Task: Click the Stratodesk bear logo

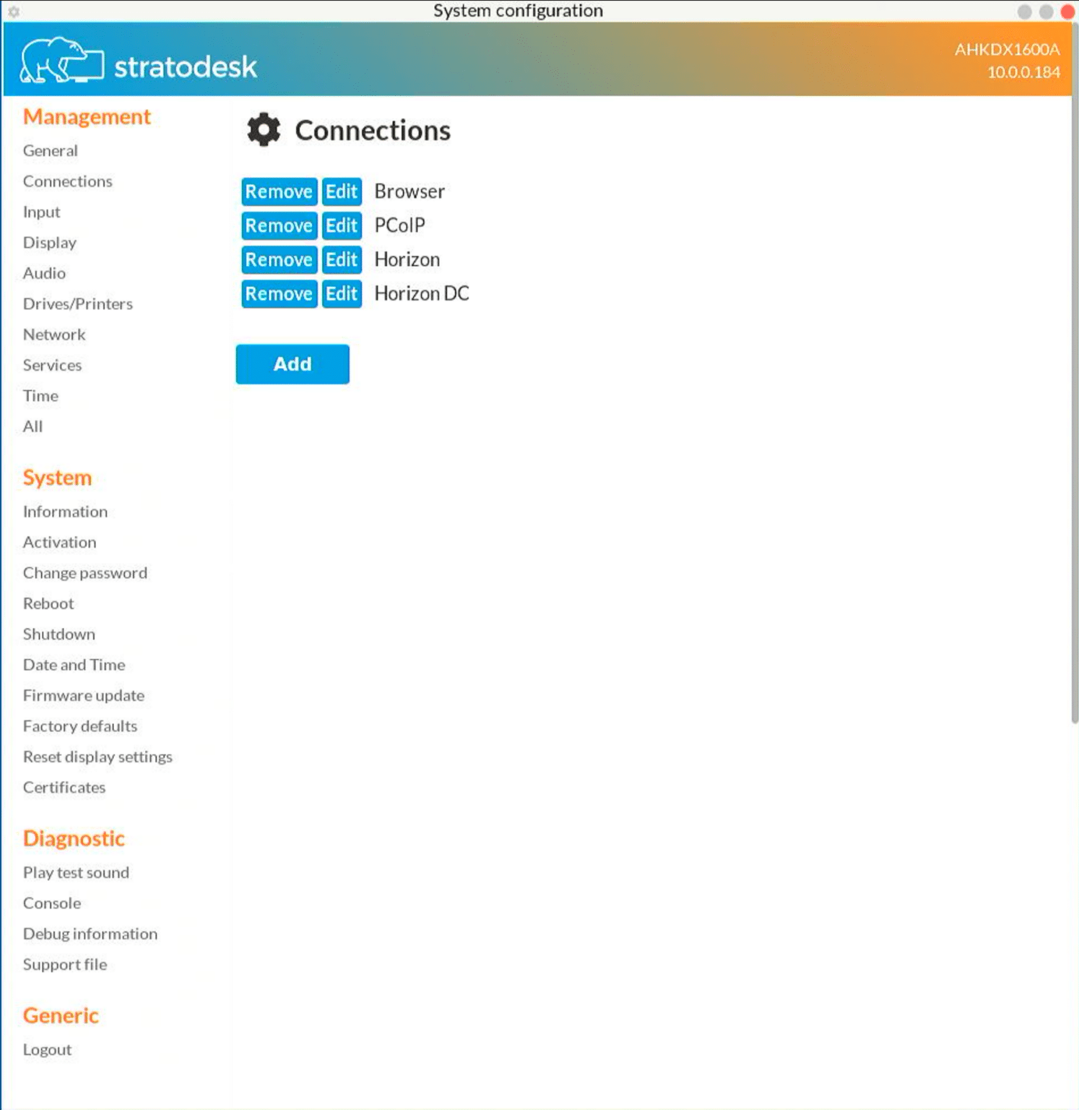Action: click(x=62, y=60)
